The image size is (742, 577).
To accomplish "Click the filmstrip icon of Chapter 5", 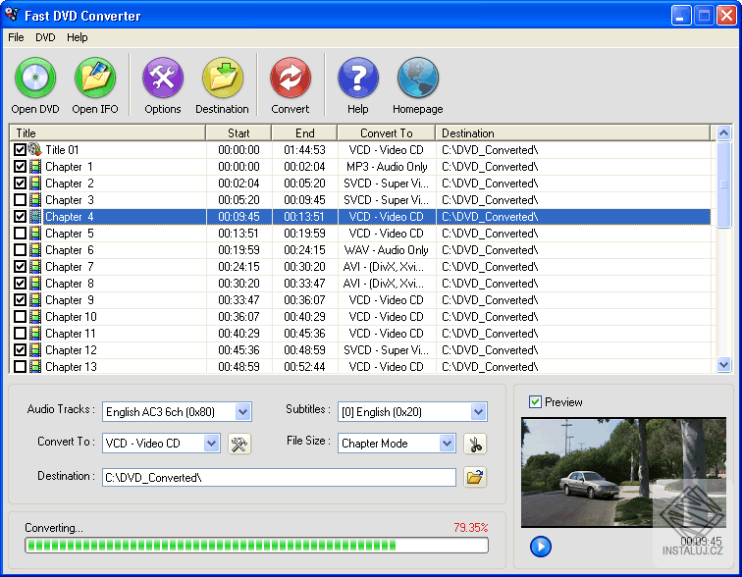I will pos(35,234).
